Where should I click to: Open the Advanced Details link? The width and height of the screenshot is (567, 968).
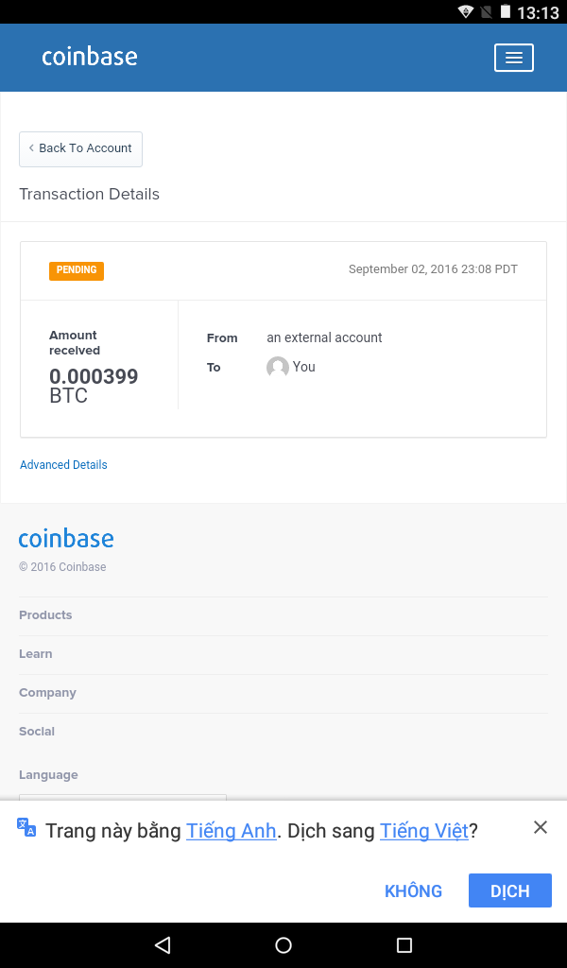coord(63,465)
